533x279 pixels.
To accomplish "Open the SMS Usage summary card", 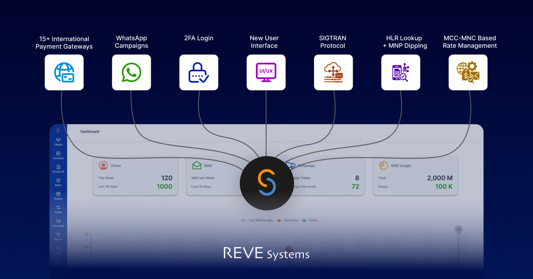I will (415, 176).
